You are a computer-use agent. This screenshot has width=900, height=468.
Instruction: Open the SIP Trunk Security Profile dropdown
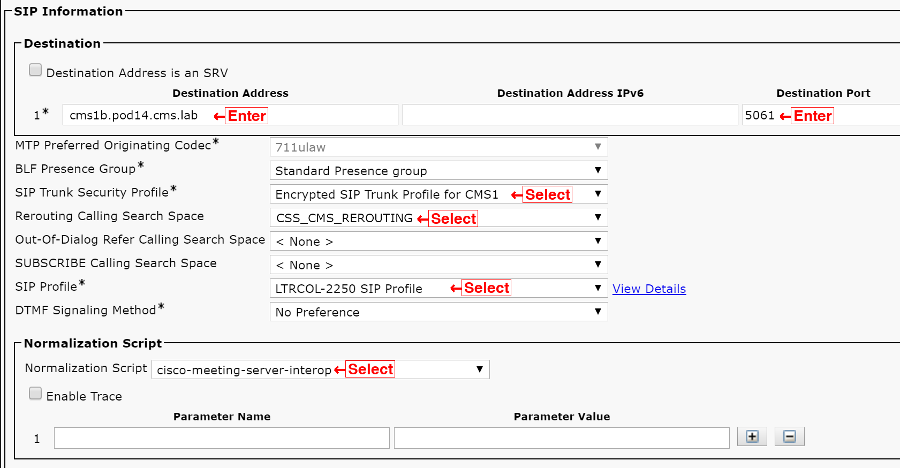tap(439, 194)
